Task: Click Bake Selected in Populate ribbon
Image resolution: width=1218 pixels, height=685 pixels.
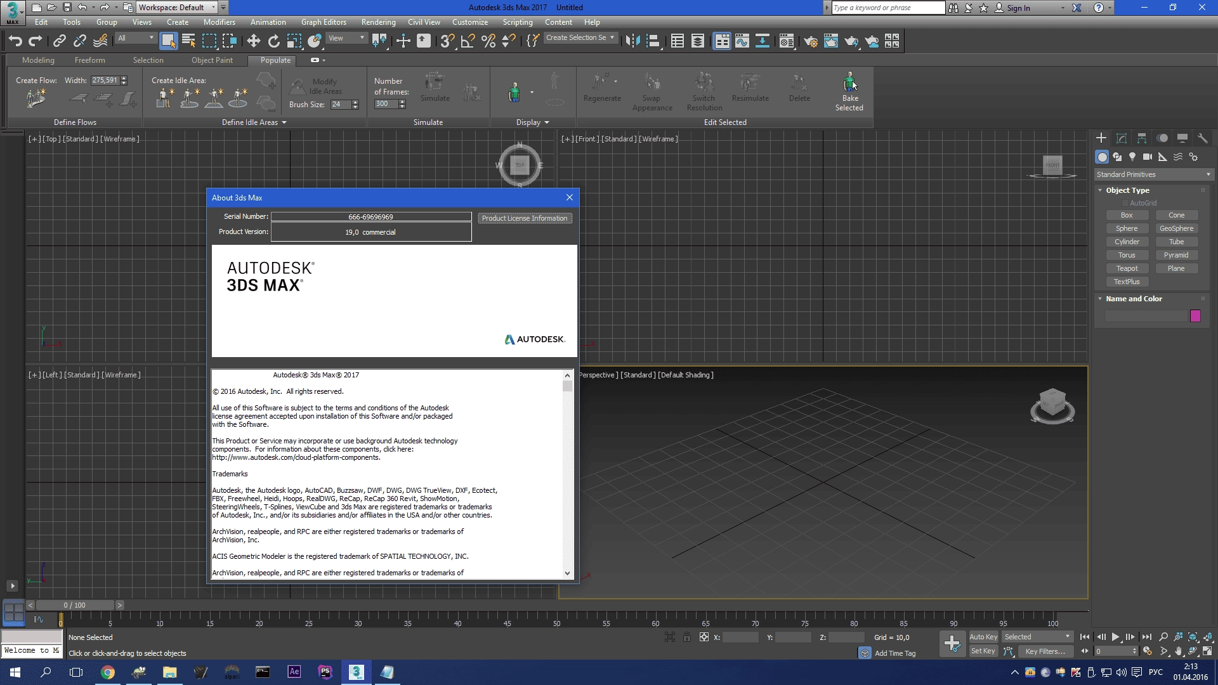Action: [849, 92]
